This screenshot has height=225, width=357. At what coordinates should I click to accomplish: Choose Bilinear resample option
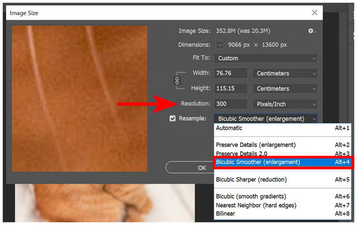[x=283, y=214]
